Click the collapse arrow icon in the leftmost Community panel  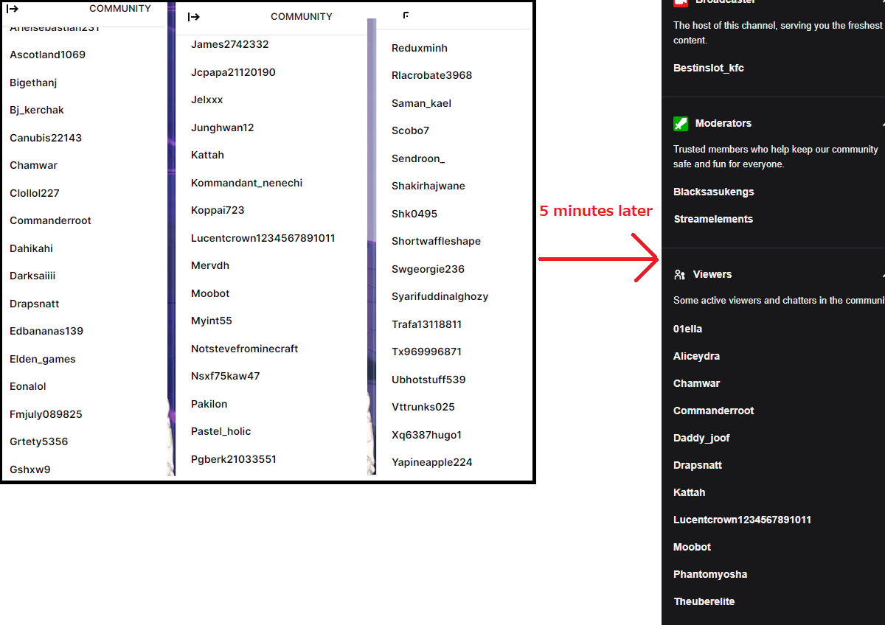(x=13, y=9)
